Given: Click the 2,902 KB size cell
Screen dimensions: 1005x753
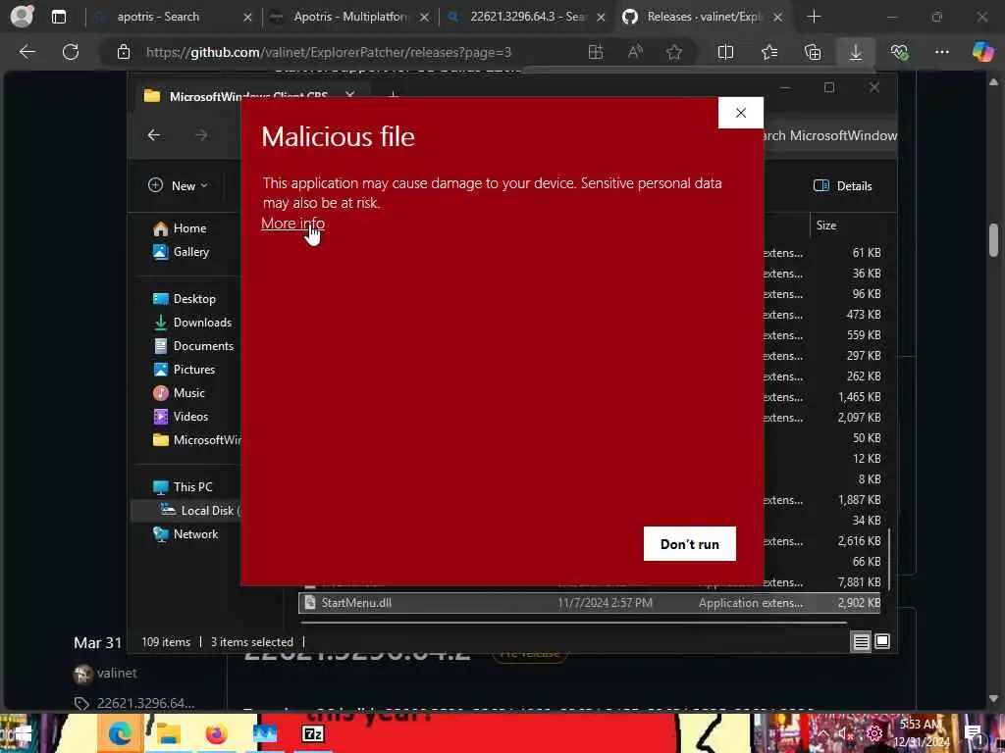Looking at the screenshot, I should (x=859, y=603).
